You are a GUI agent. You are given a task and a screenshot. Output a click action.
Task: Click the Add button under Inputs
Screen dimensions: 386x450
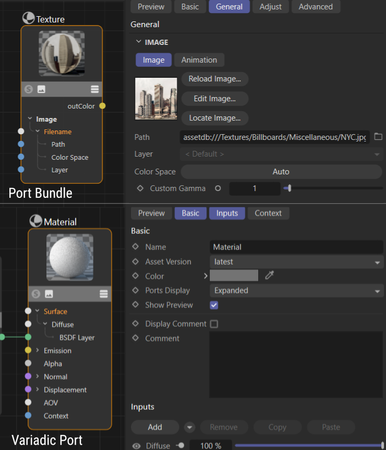click(x=155, y=427)
